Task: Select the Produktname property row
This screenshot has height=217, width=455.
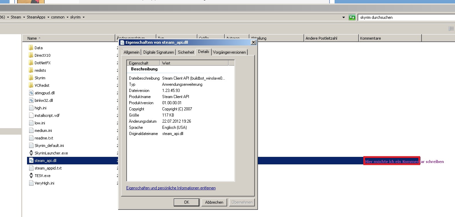Action: (x=177, y=97)
